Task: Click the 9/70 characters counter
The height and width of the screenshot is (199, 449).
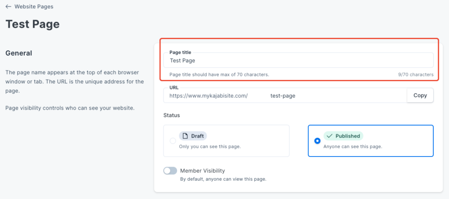Action: [x=416, y=75]
